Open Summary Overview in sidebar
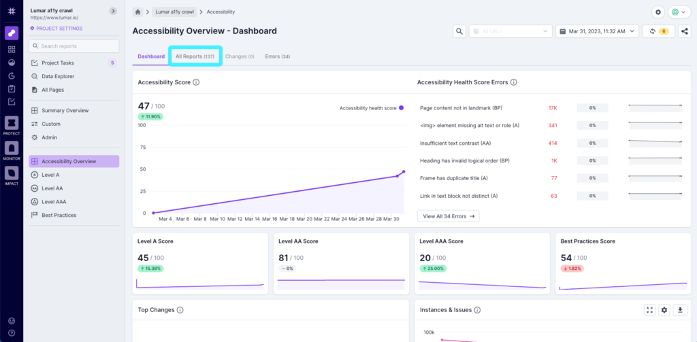This screenshot has height=342, width=697. (x=74, y=110)
